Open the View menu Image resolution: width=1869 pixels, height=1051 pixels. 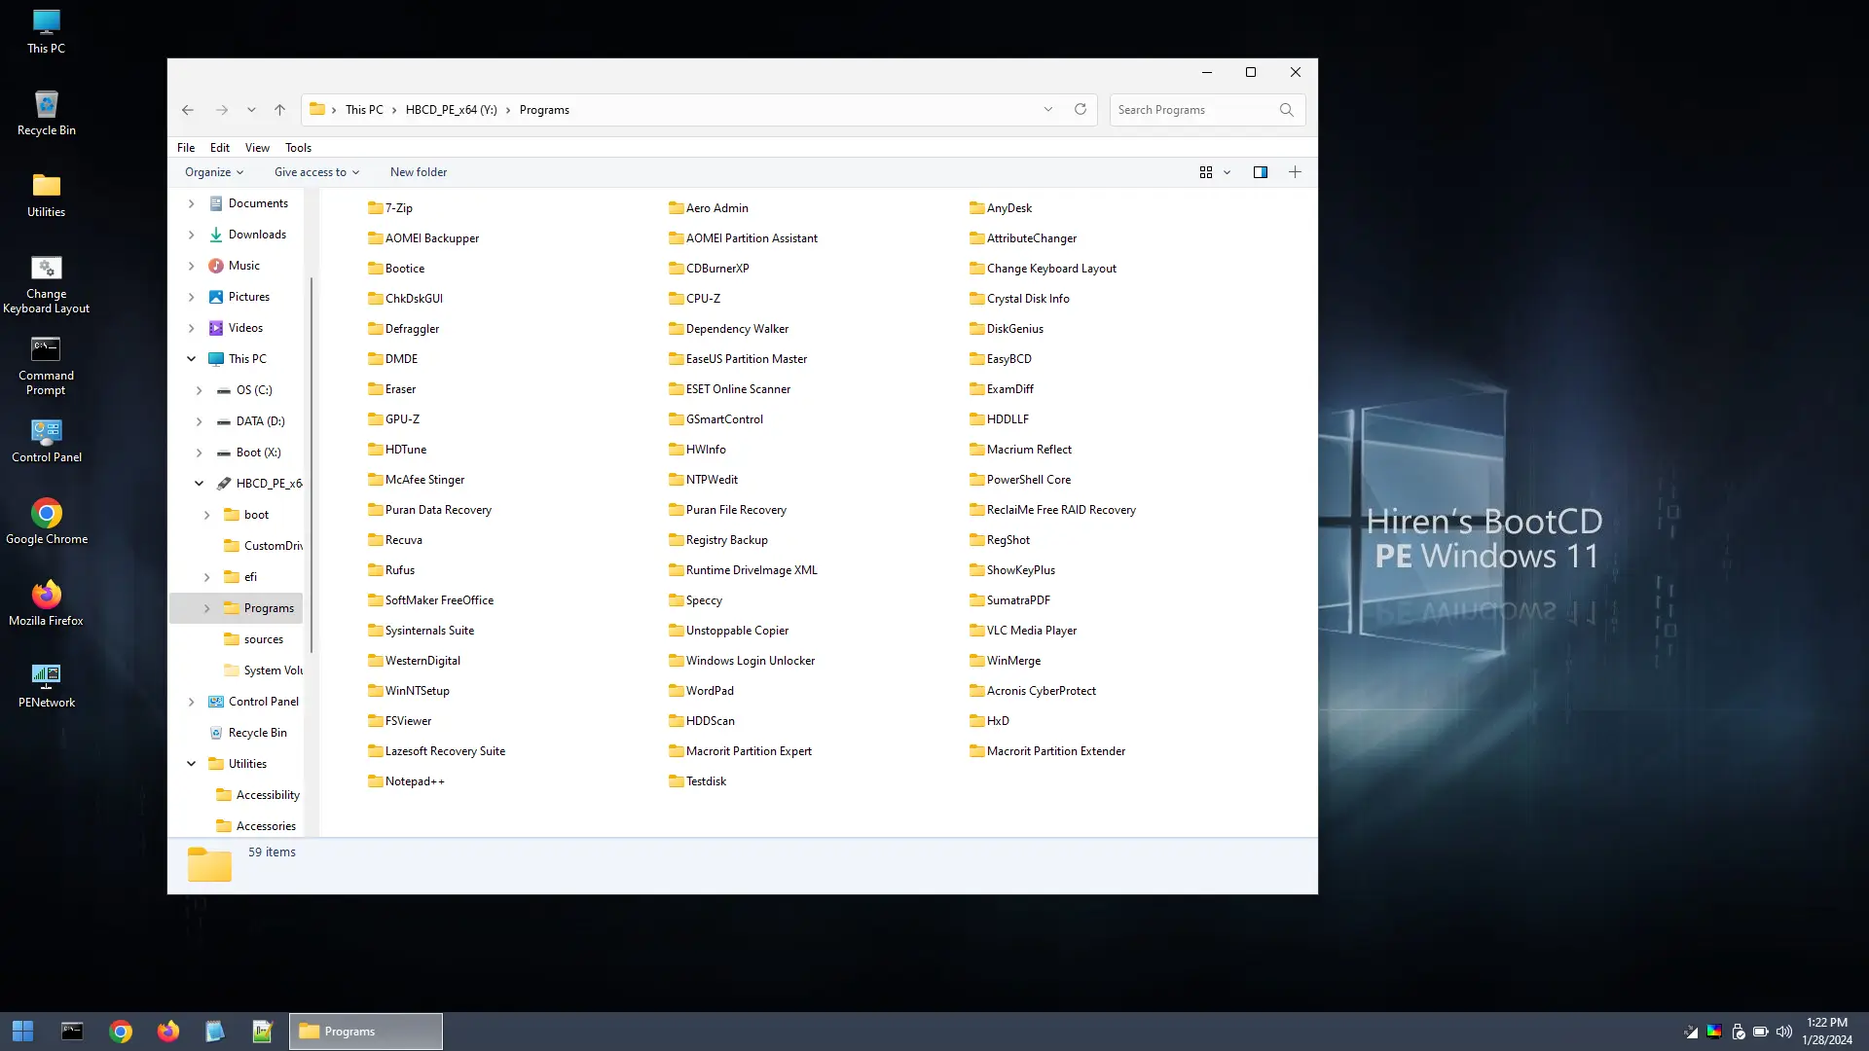257,148
